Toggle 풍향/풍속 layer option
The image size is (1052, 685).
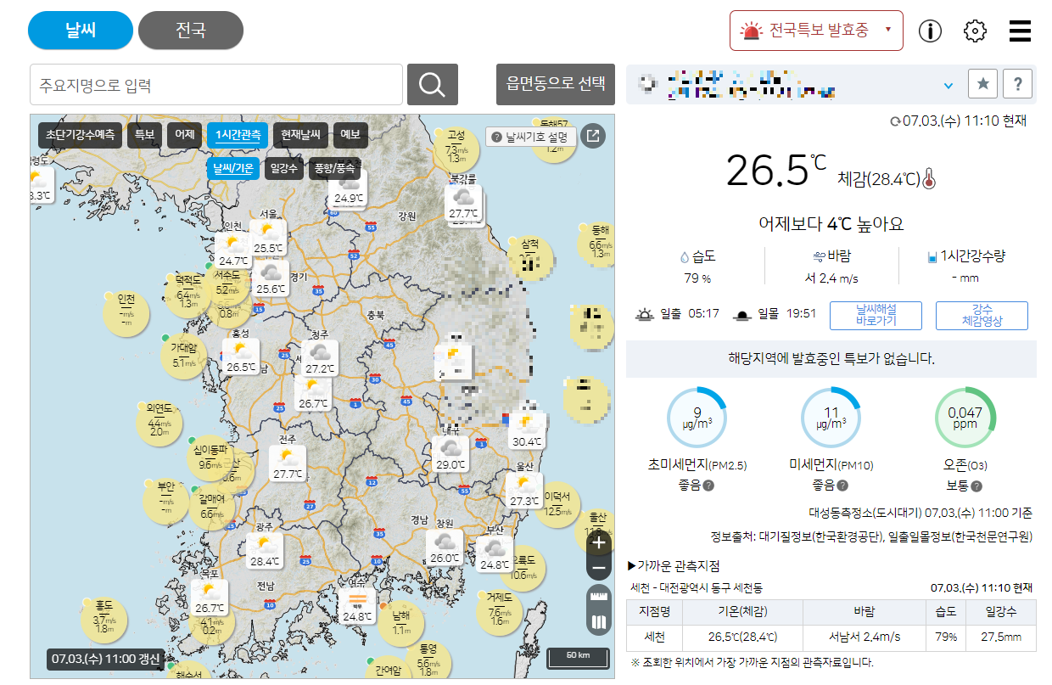[333, 169]
